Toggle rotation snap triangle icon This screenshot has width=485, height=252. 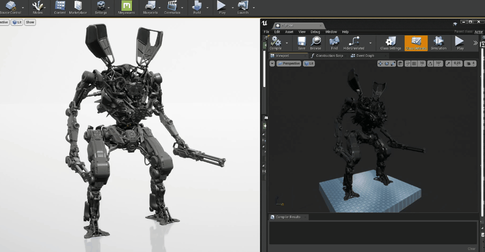[x=430, y=63]
